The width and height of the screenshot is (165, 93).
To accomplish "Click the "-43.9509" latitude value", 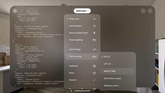I will coord(31,65).
